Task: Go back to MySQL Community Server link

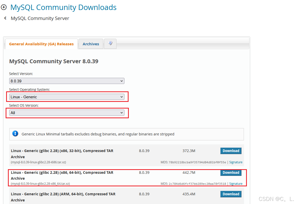Action: click(x=40, y=18)
